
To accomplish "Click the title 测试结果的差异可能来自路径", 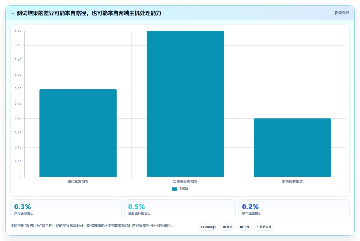I will [89, 13].
